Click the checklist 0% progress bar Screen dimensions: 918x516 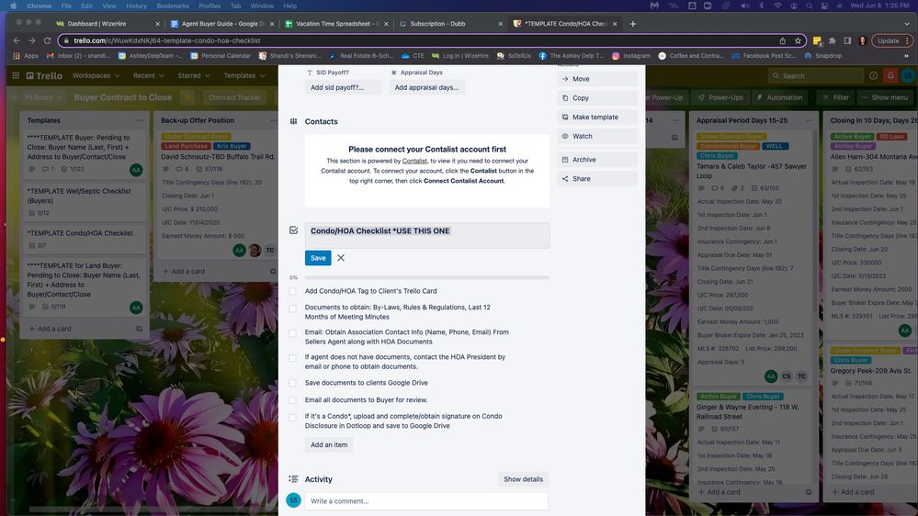pyautogui.click(x=427, y=277)
